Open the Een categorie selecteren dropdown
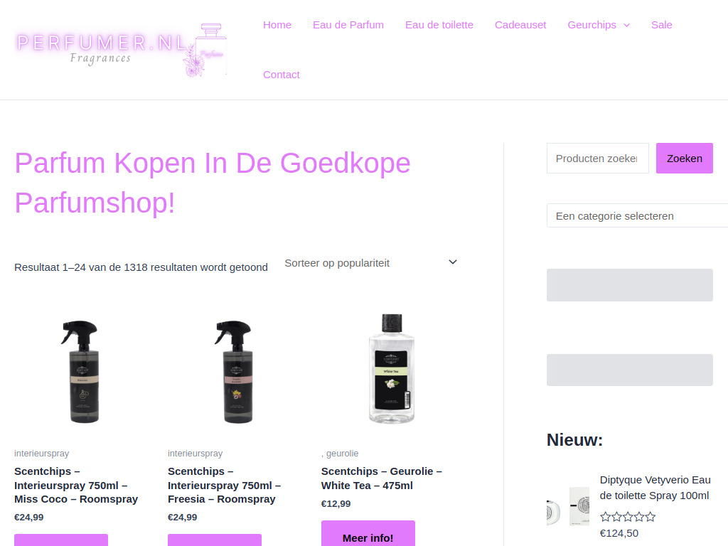Image resolution: width=728 pixels, height=546 pixels. pyautogui.click(x=637, y=215)
